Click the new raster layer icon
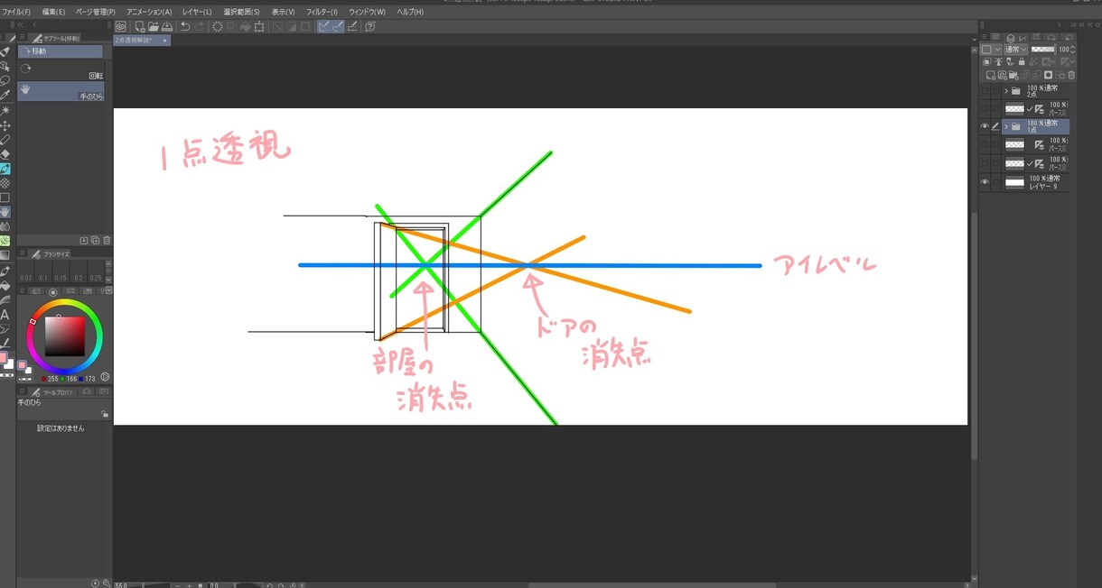This screenshot has height=588, width=1102. coord(991,75)
